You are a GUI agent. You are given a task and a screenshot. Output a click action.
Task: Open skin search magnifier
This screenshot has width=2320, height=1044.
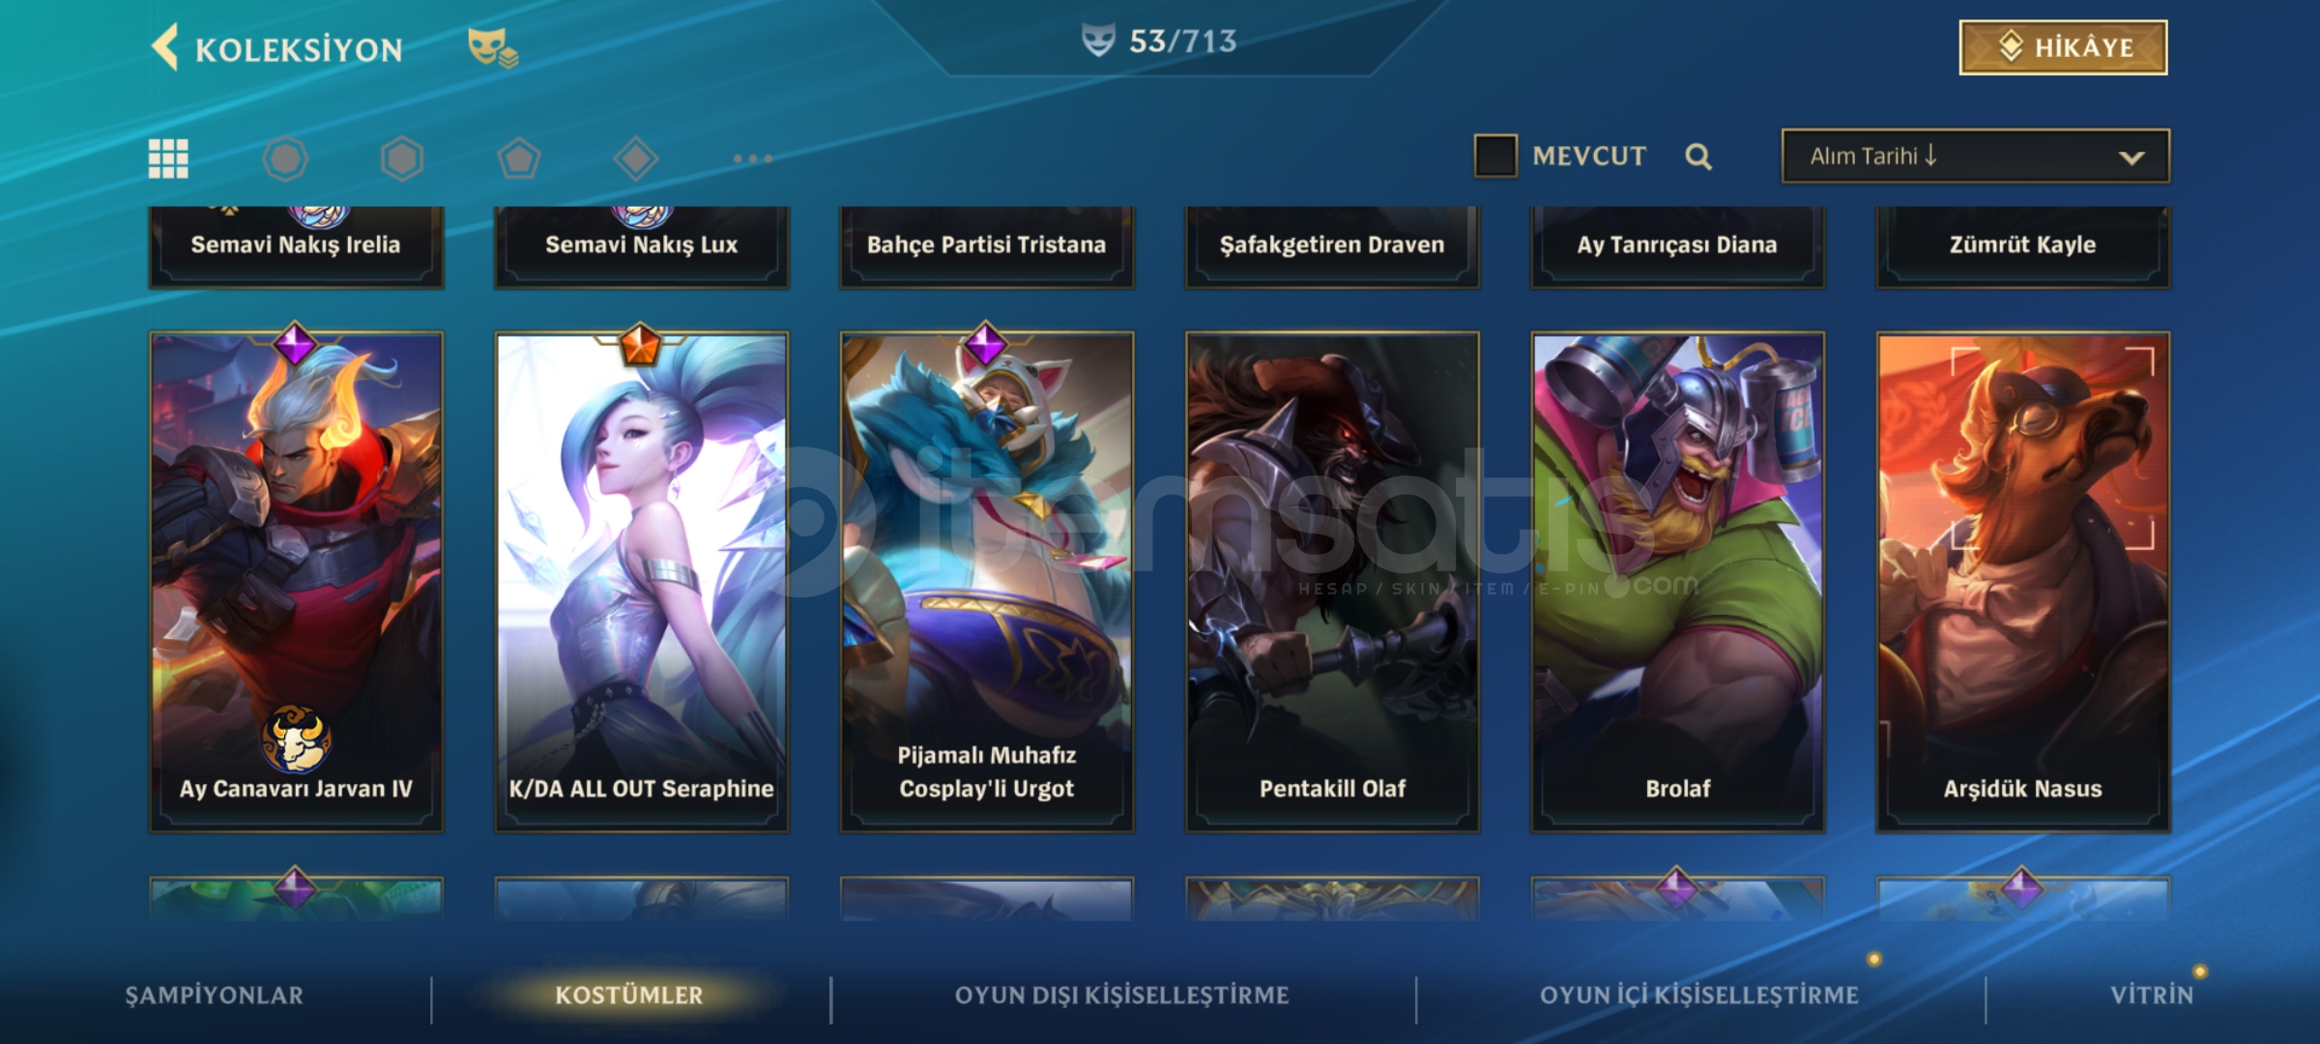[x=1698, y=157]
